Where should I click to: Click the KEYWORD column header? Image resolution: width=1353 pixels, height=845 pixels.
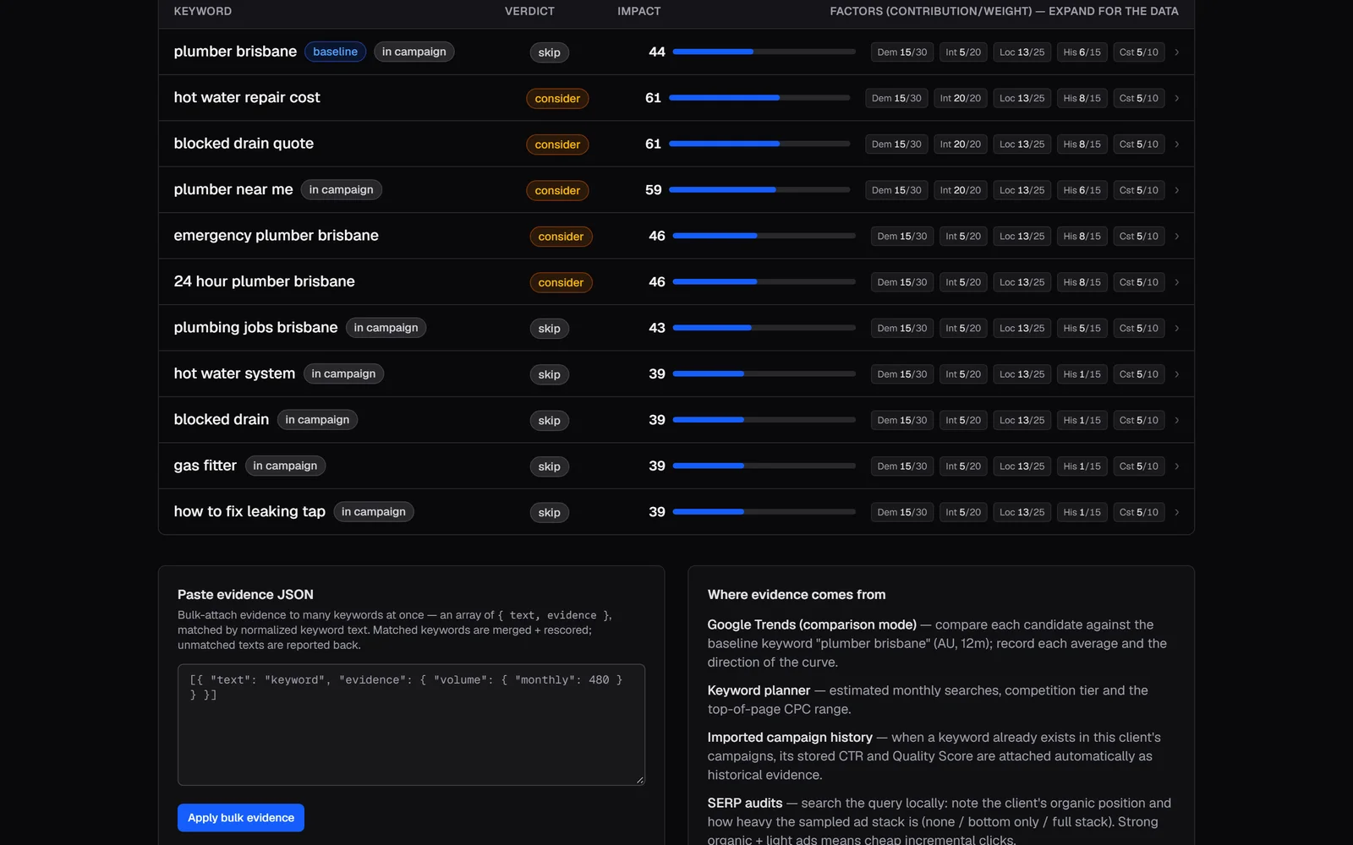203,11
